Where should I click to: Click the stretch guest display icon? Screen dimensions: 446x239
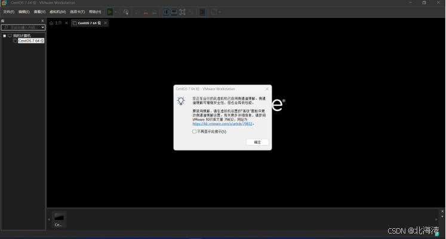(x=214, y=12)
